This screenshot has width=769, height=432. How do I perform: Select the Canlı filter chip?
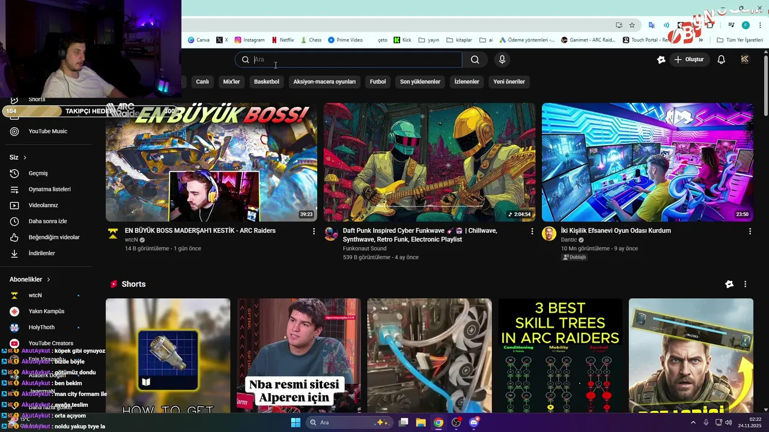pyautogui.click(x=202, y=82)
